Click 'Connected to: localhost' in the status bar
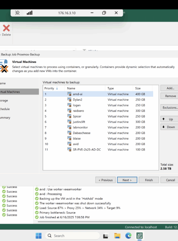Screen dimensions: 178x241 tap(141, 227)
